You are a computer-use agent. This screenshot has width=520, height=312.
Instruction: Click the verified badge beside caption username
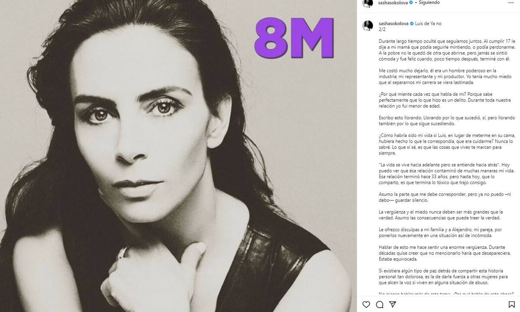click(412, 23)
